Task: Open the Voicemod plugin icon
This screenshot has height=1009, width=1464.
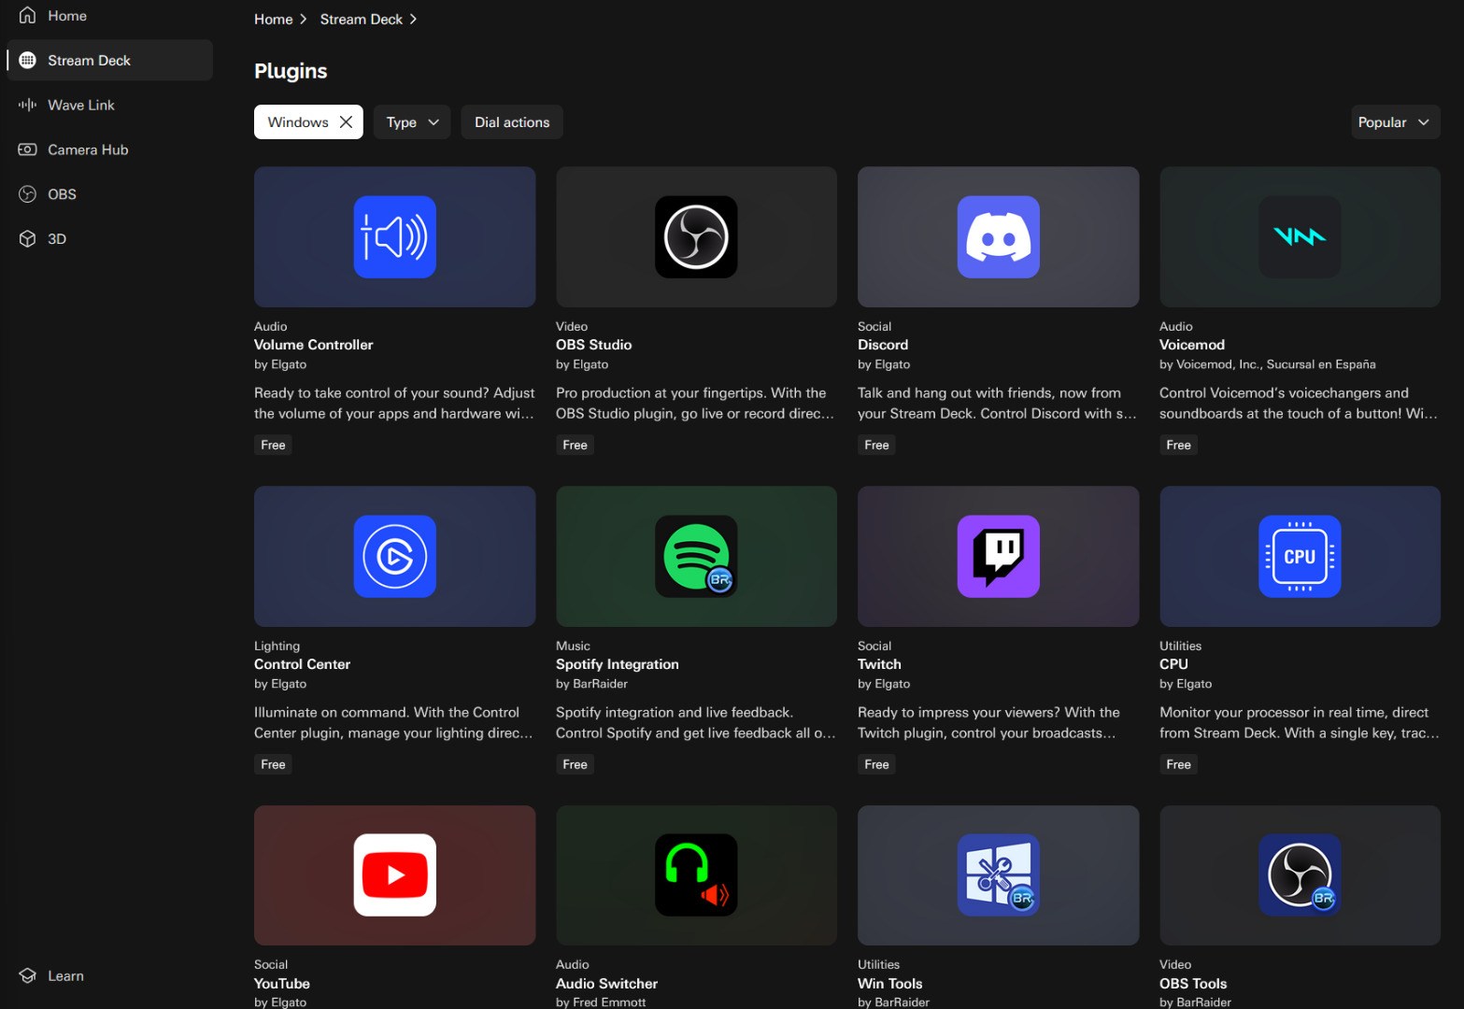Action: [x=1299, y=237]
